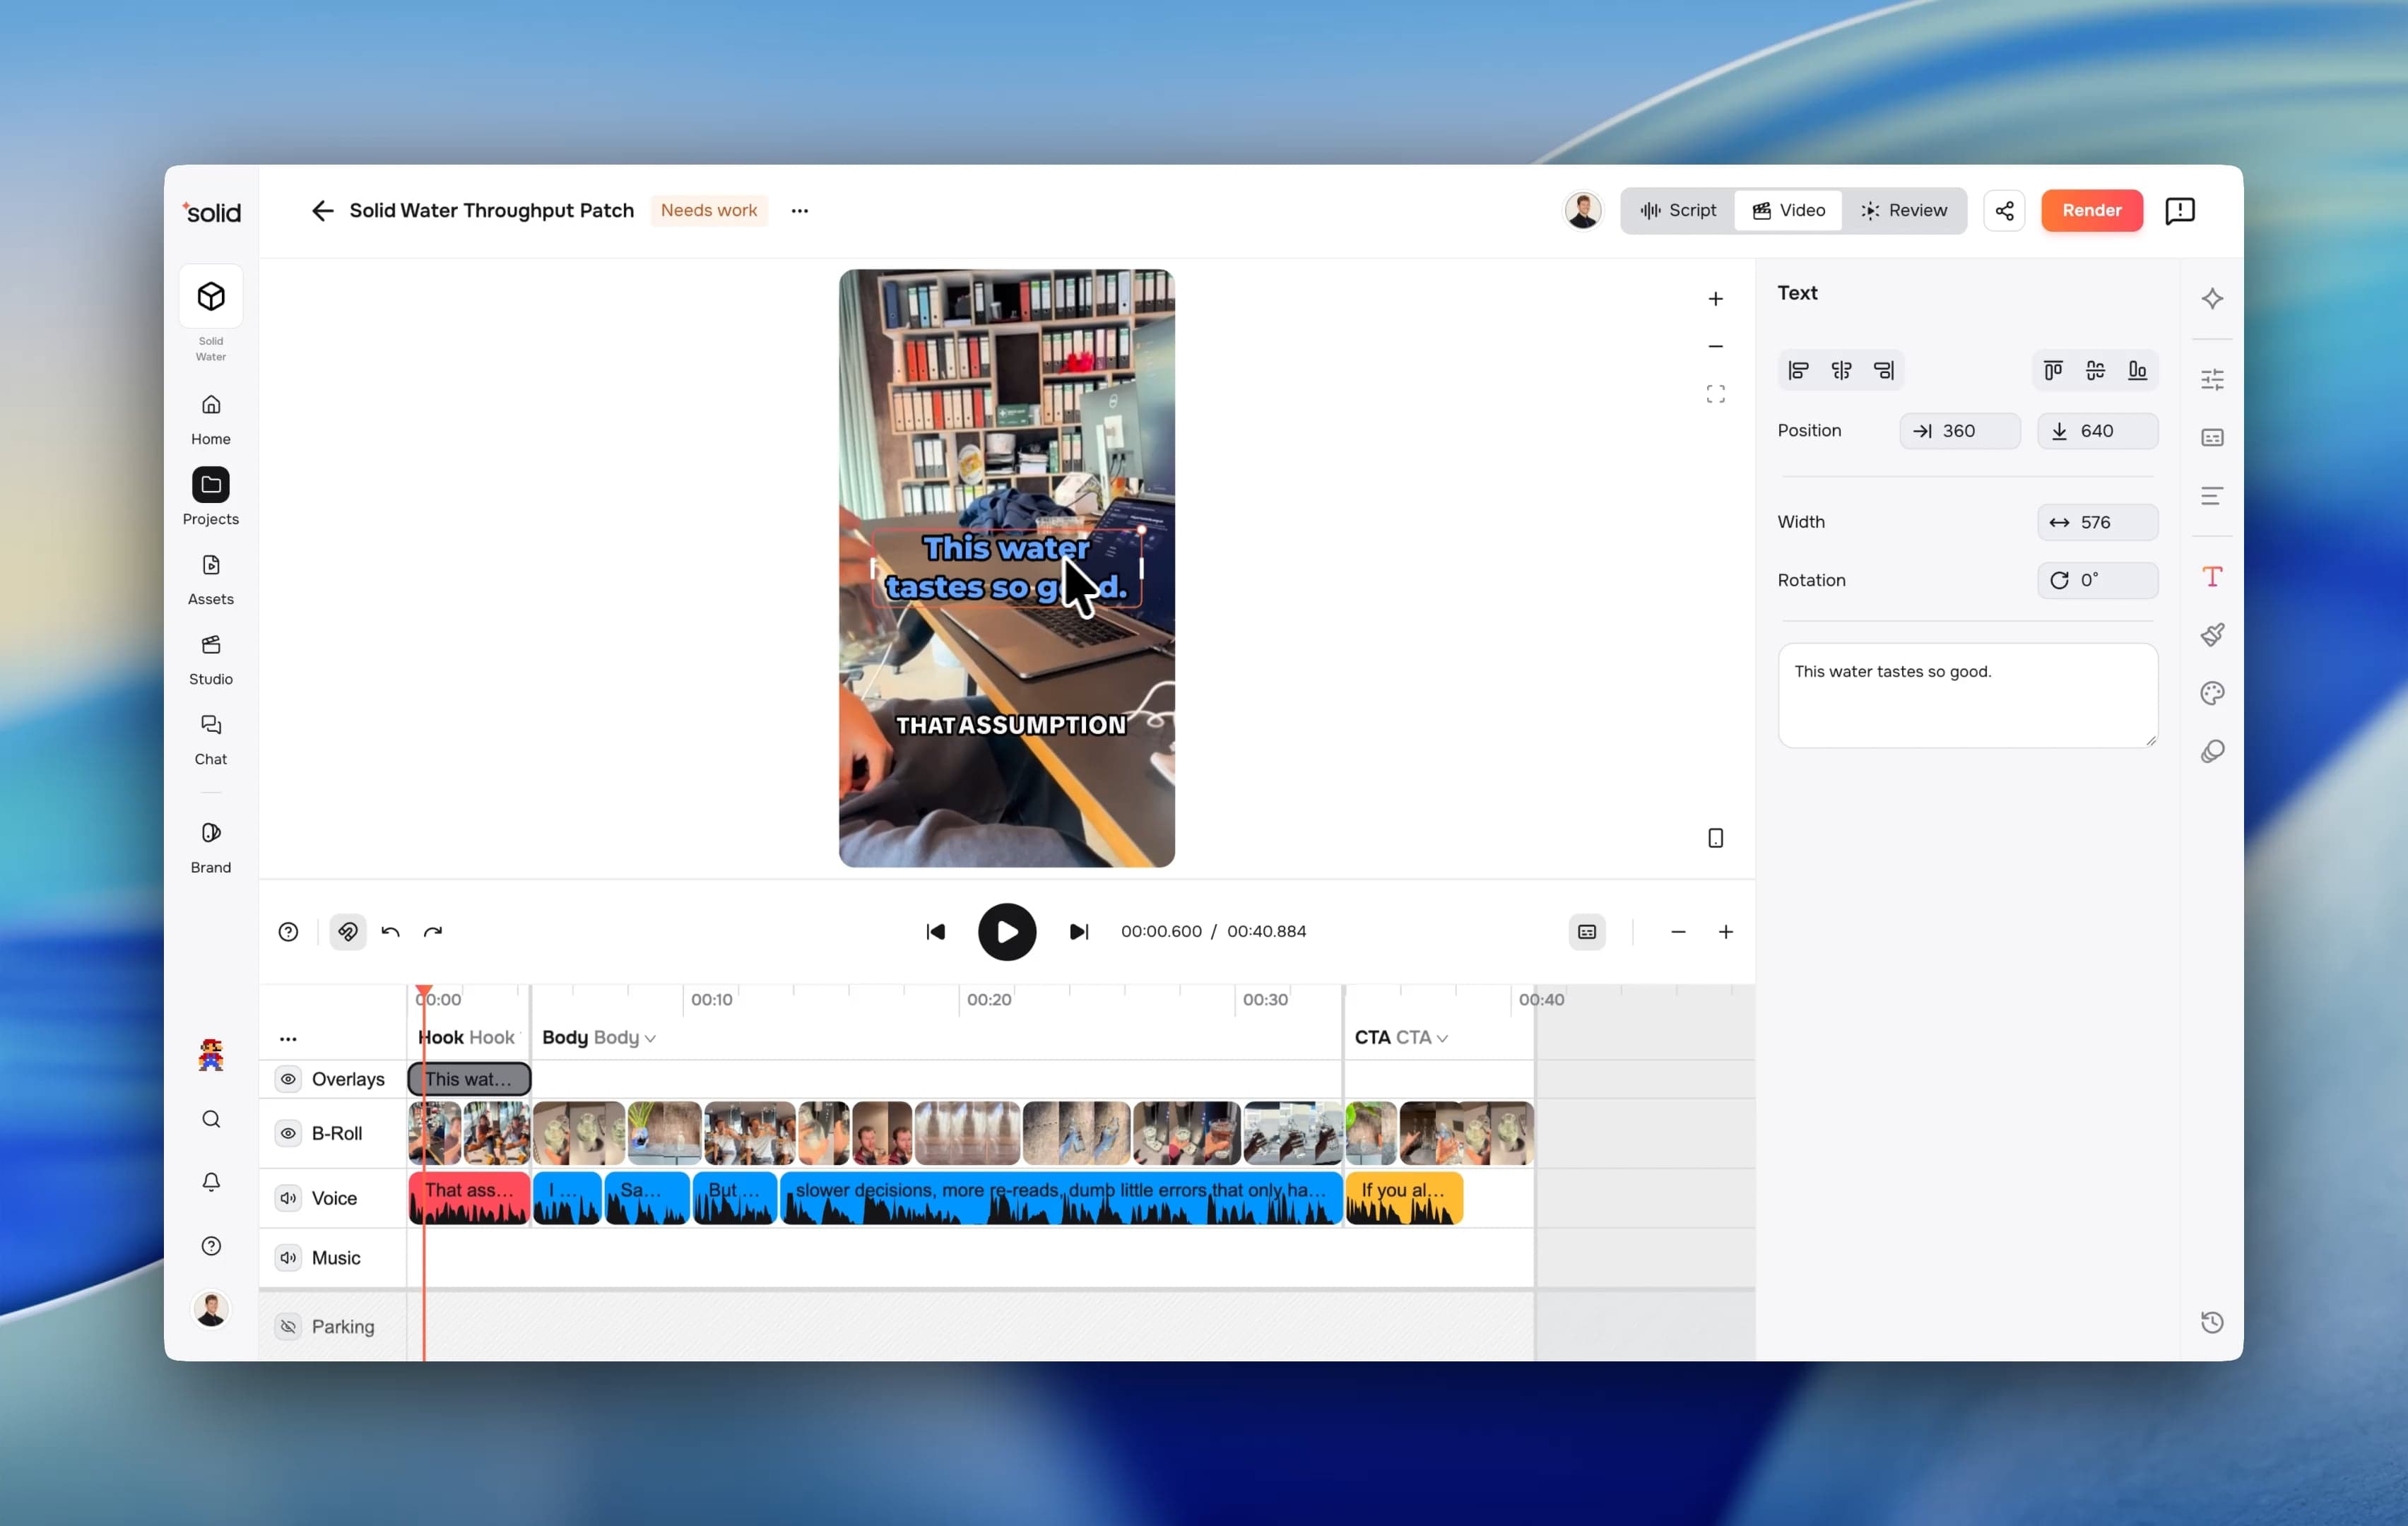Toggle the timeline link/snapping button

tap(348, 932)
